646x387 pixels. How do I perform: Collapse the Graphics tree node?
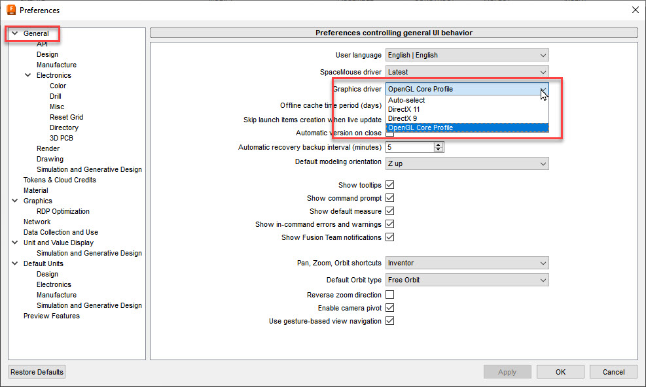coord(15,201)
